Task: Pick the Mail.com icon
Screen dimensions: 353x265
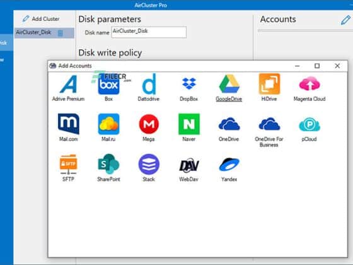Action: coord(69,124)
